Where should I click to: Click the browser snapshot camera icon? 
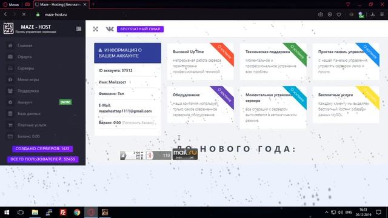pos(321,15)
